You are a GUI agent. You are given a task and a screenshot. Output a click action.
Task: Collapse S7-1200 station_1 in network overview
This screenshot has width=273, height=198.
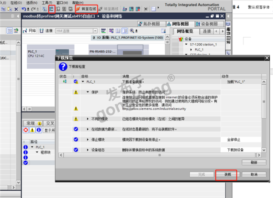click(x=186, y=45)
